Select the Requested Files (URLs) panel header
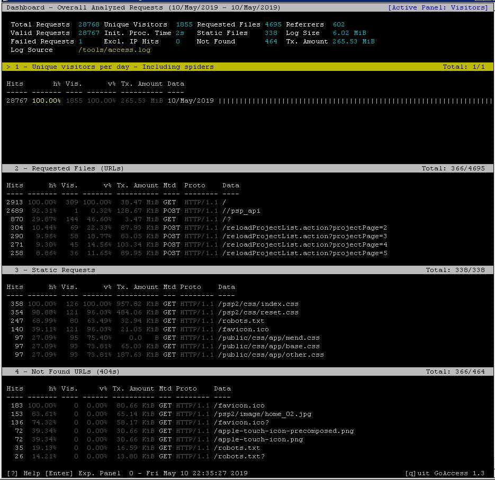Viewport: 495px width, 480px height. click(x=248, y=168)
